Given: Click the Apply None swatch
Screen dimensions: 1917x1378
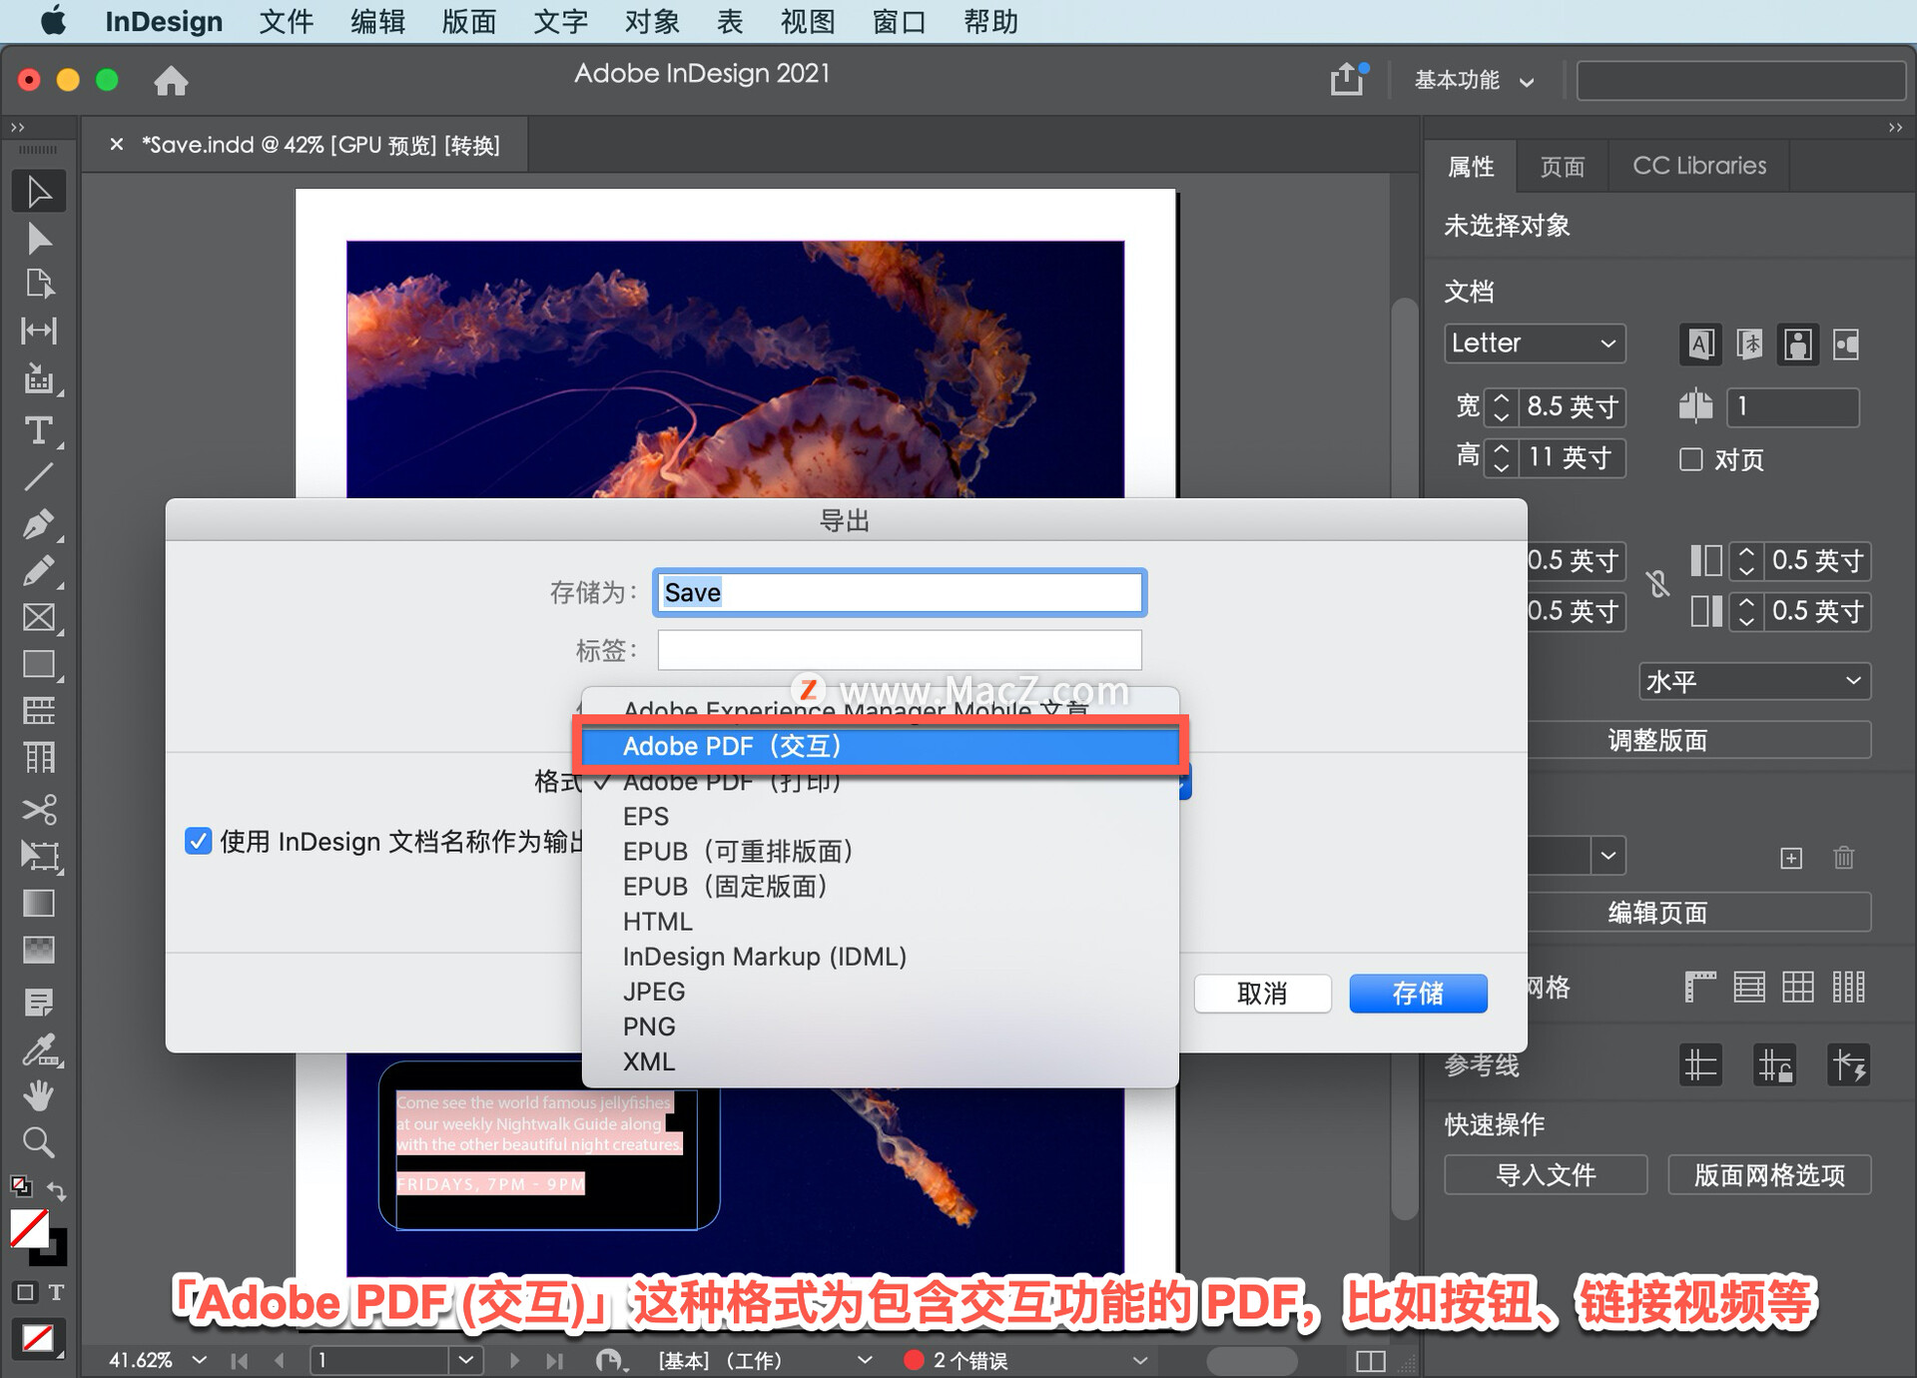Looking at the screenshot, I should [x=38, y=1338].
